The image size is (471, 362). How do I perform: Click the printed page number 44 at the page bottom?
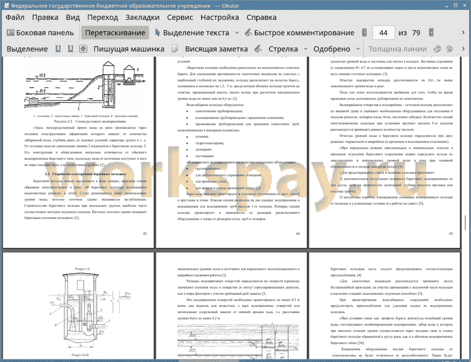[x=298, y=233]
